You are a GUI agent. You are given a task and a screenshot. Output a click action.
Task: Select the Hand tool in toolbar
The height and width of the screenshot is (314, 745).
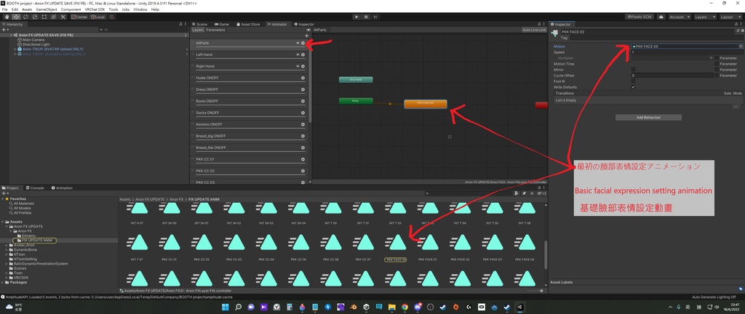pyautogui.click(x=7, y=17)
